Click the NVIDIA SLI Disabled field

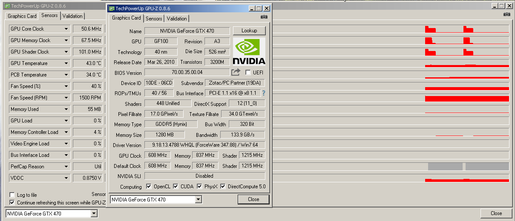click(x=204, y=176)
